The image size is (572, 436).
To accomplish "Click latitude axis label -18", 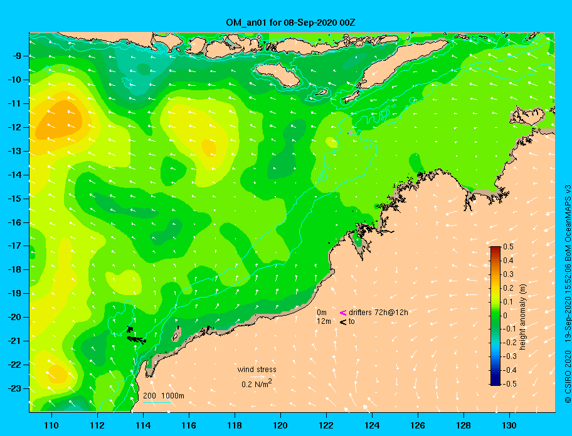I will click(x=14, y=269).
